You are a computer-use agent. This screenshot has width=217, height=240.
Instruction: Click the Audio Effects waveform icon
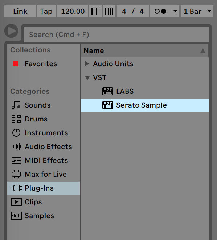click(16, 147)
